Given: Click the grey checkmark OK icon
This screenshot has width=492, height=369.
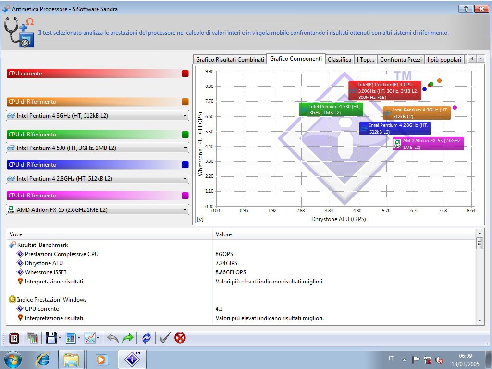Looking at the screenshot, I should (165, 338).
